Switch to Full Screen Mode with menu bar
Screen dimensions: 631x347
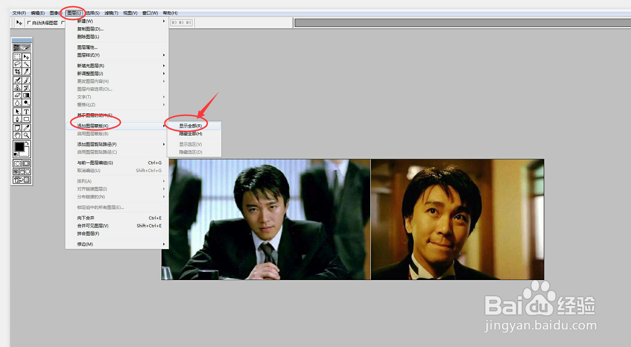tap(22, 171)
